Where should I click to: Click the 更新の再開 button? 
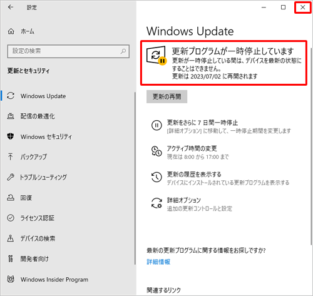pyautogui.click(x=167, y=96)
